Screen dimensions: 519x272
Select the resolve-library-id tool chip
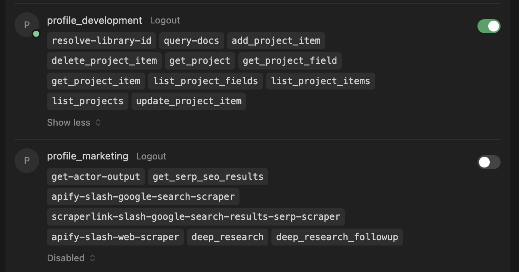pyautogui.click(x=101, y=40)
